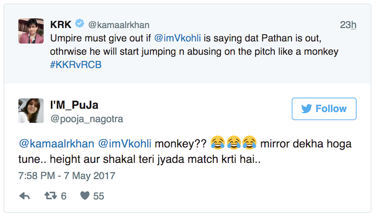
Task: Open KRK's profile avatar
Action: tap(31, 31)
